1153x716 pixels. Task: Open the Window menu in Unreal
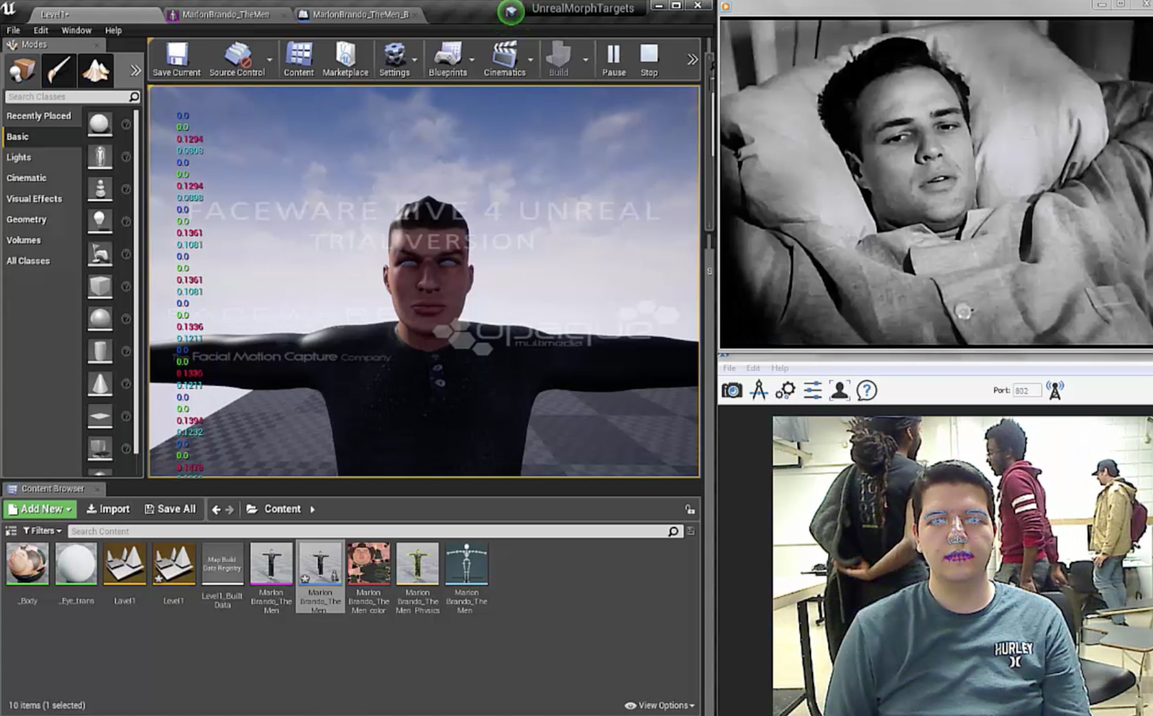tap(76, 30)
